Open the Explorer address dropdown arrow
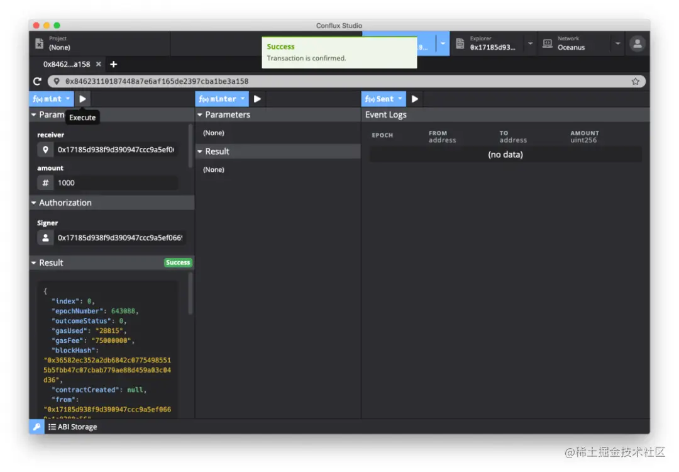This screenshot has width=679, height=472. pos(530,43)
